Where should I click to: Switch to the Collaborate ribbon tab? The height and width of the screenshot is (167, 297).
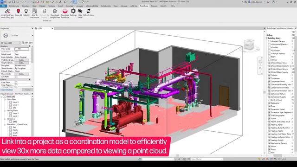(x=106, y=6)
